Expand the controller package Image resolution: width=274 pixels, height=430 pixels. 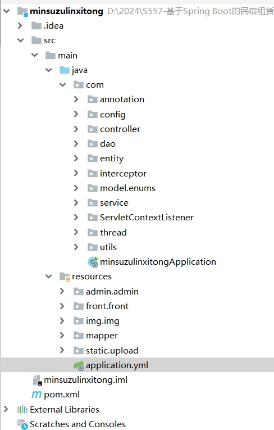[76, 129]
